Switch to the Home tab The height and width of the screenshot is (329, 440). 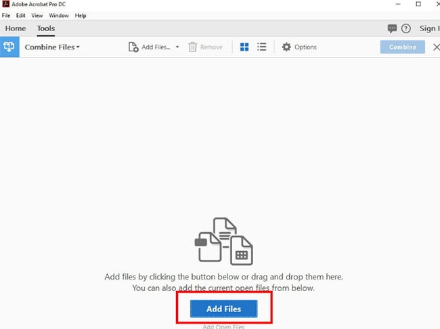point(15,28)
